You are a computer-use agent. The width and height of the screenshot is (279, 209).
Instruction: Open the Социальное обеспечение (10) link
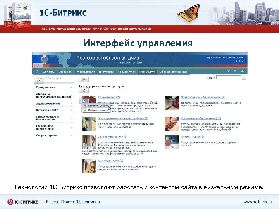(201, 118)
